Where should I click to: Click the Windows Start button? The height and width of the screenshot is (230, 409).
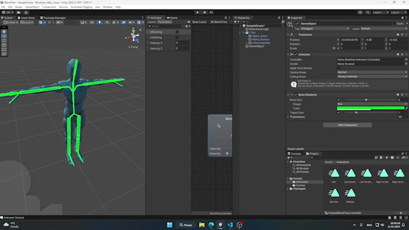(x=170, y=225)
